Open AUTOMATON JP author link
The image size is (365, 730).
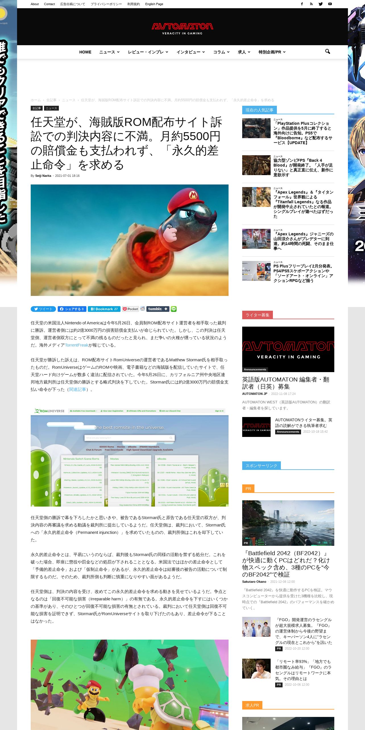[x=255, y=394]
